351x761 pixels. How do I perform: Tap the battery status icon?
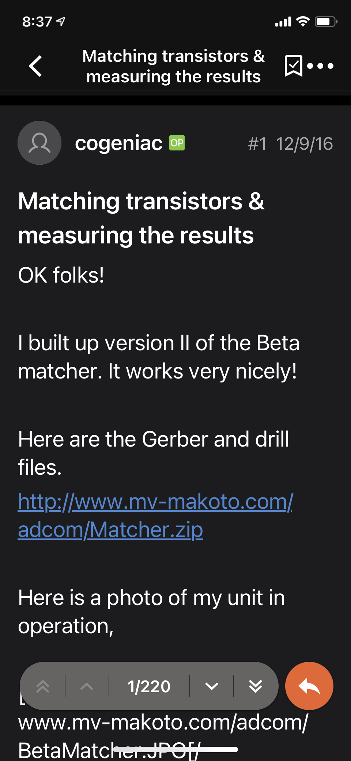(326, 22)
